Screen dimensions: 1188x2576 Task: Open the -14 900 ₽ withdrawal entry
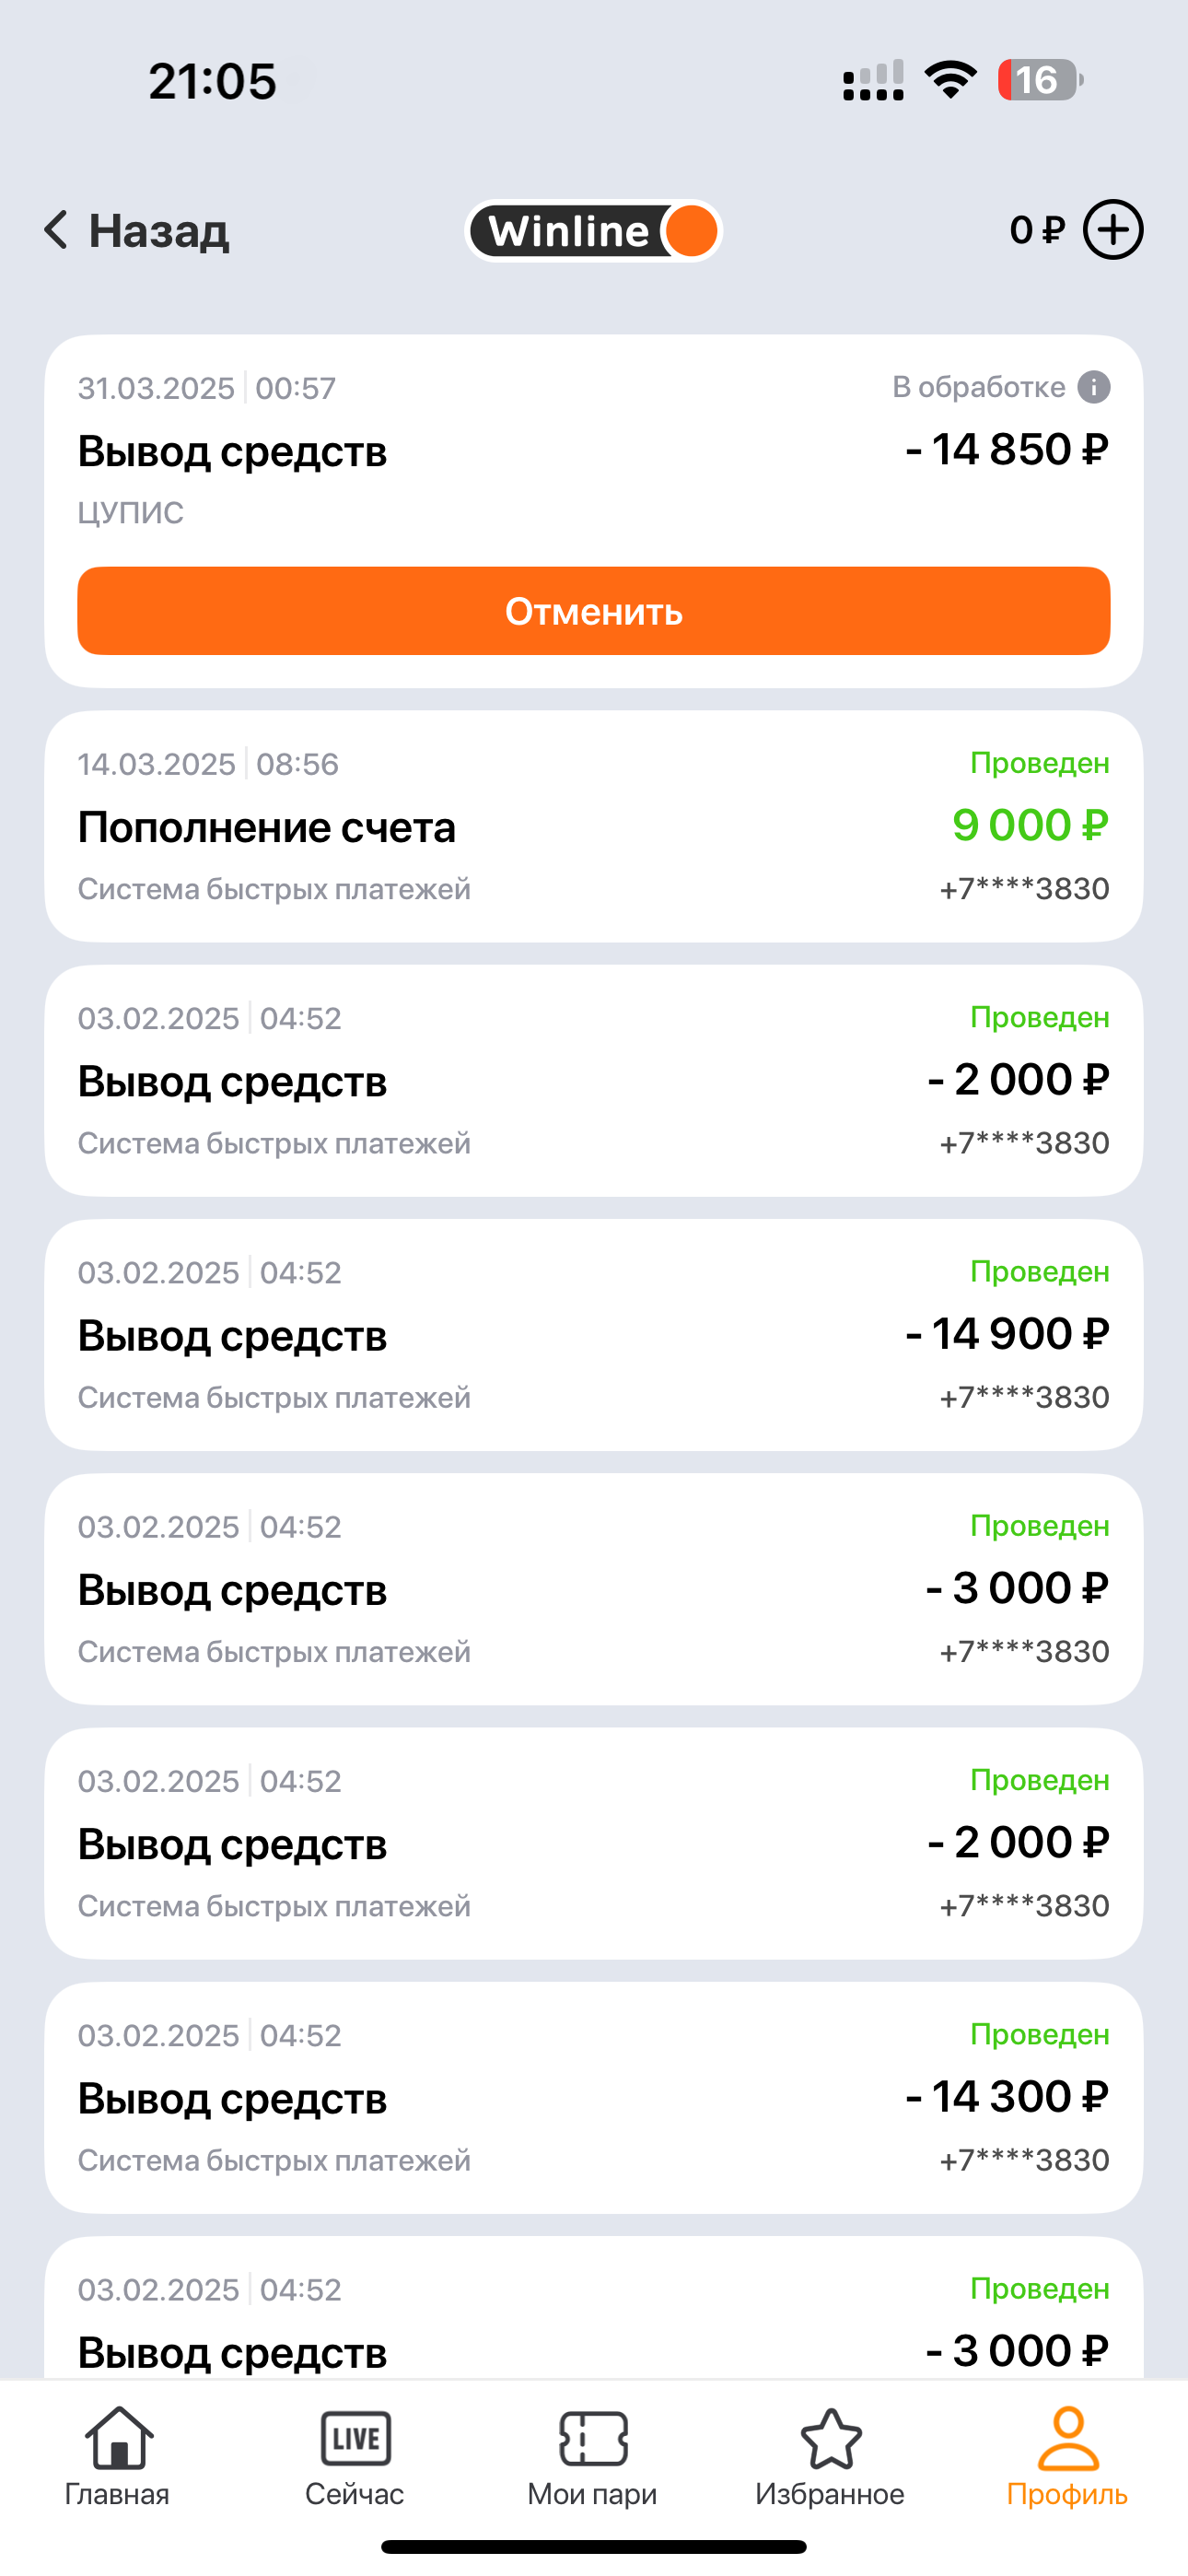pyautogui.click(x=594, y=1334)
